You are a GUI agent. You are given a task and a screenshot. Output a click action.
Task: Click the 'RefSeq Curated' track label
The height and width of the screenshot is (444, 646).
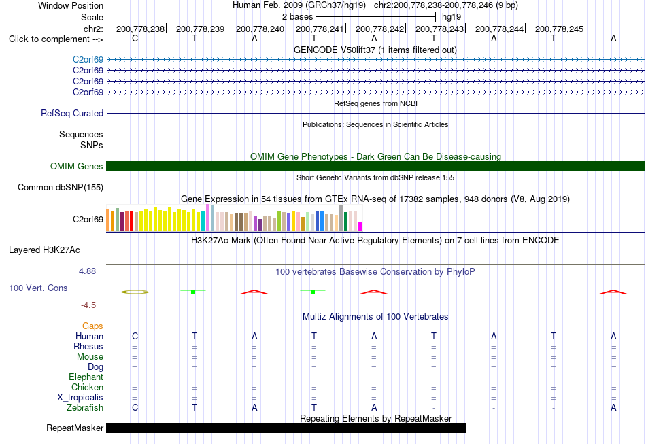[x=72, y=114]
